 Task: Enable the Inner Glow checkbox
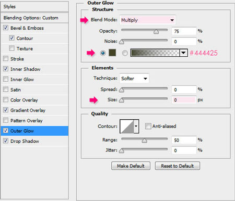[x=6, y=79]
